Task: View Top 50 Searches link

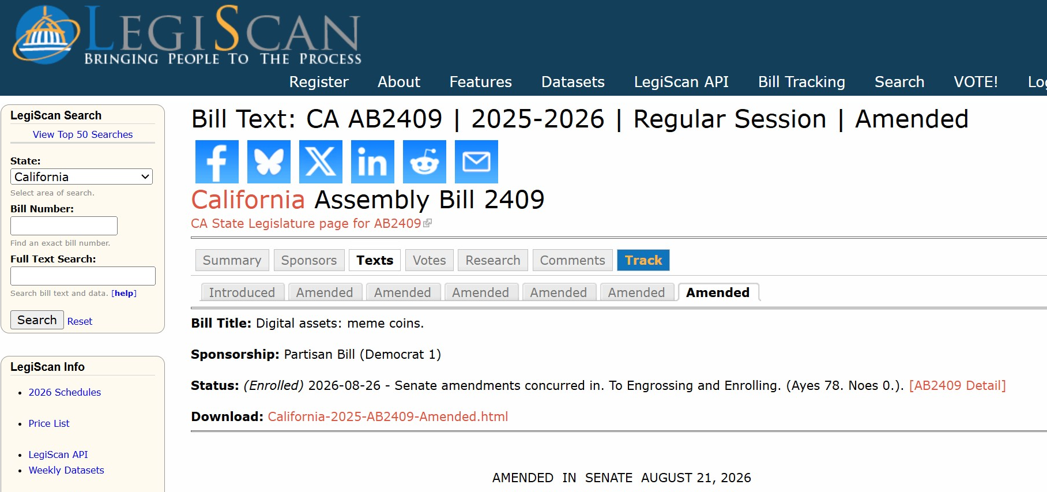Action: tap(82, 134)
